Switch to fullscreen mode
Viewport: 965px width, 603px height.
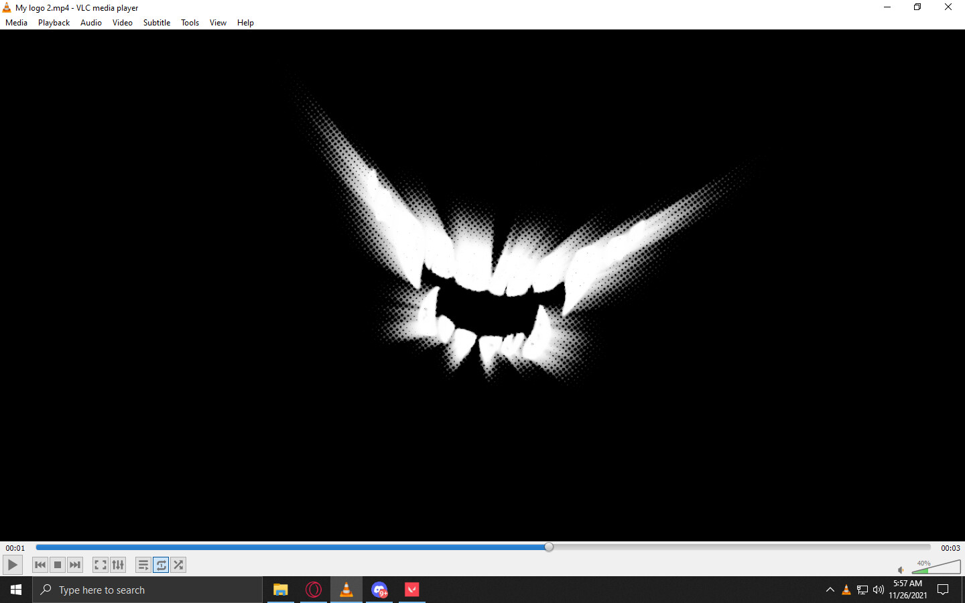coord(100,565)
